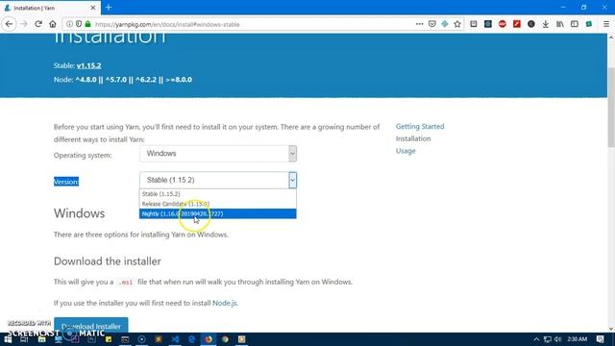Save page to Pocket icon
The image size is (615, 346).
click(x=431, y=24)
